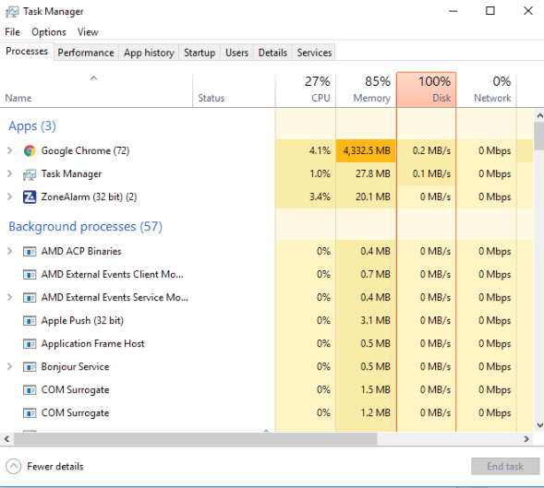Click the horizontal scrollbar left arrow
Screen dimensions: 544x488
[6, 439]
